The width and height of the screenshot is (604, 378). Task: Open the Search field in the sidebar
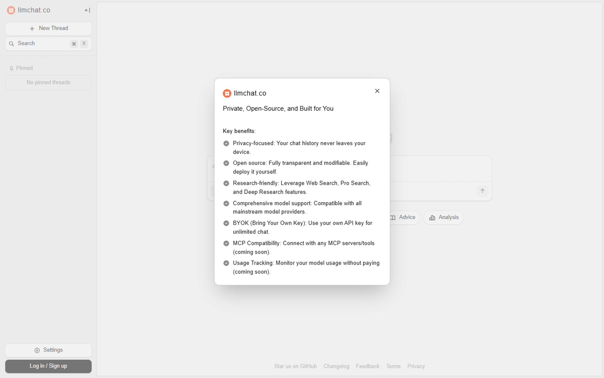(x=48, y=44)
